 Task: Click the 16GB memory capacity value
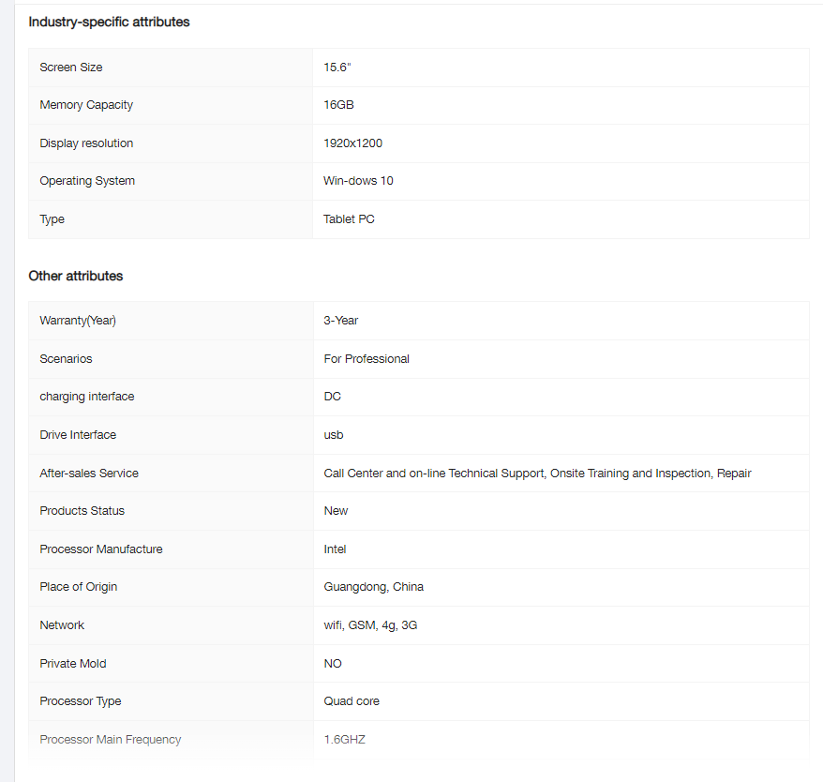tap(338, 105)
